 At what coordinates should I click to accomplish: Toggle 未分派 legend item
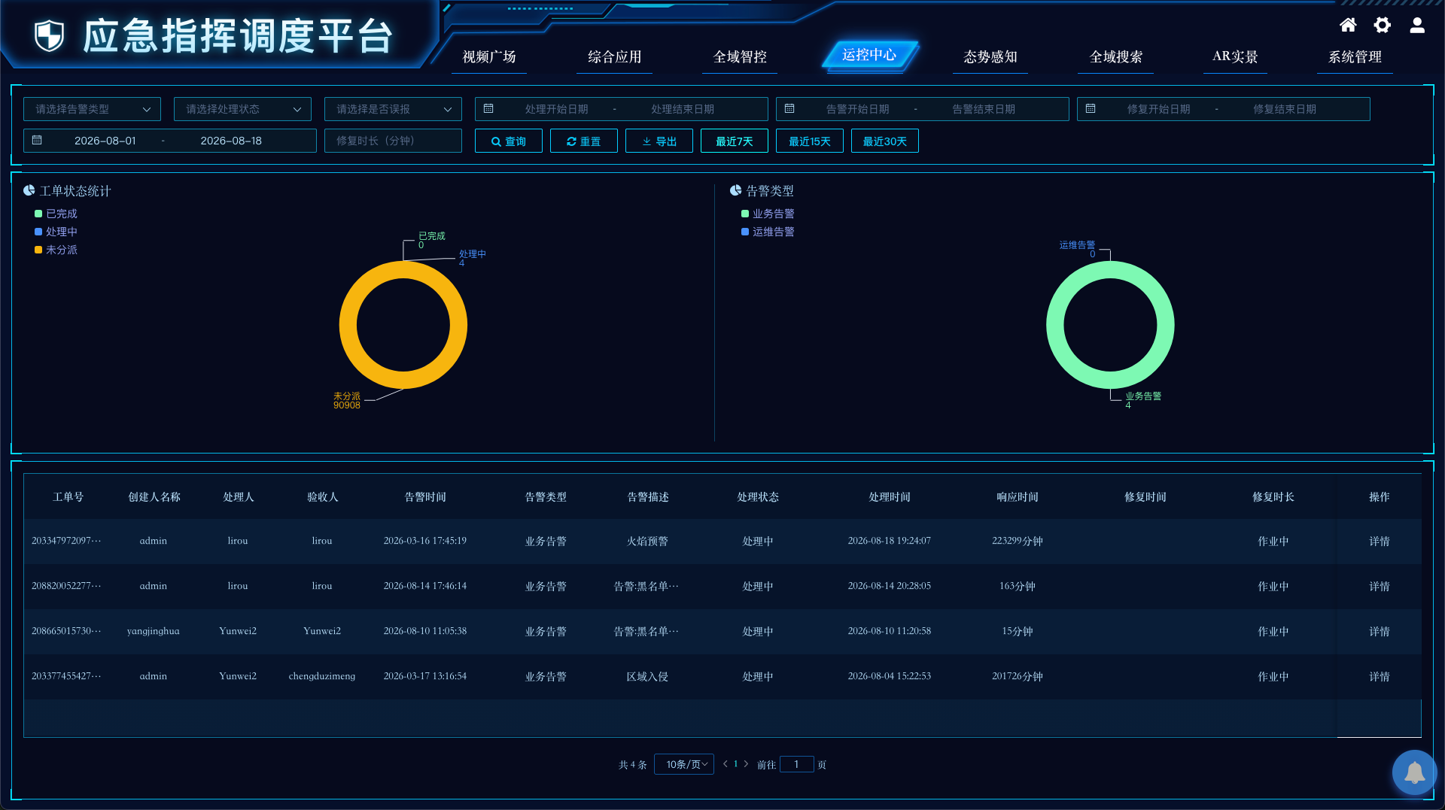pyautogui.click(x=56, y=250)
